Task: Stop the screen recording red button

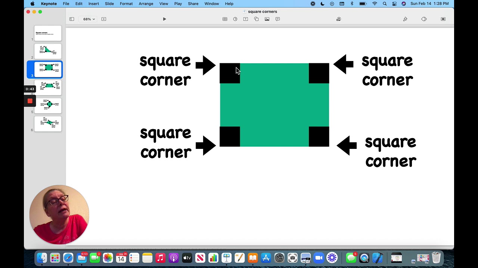Action: coord(30,101)
